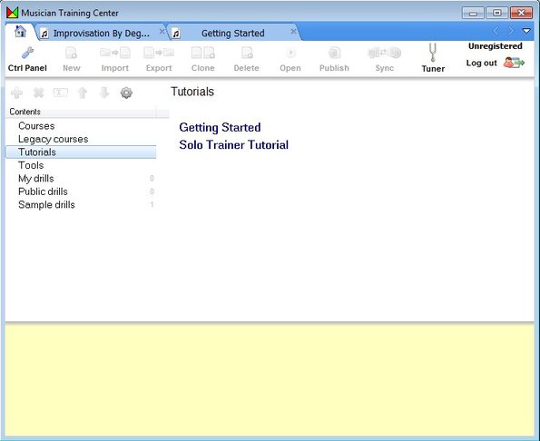Click the Log out user icon

coord(514,63)
